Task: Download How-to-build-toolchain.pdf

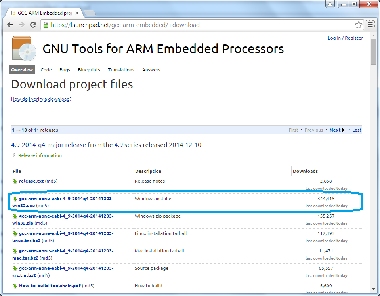Action: point(50,286)
